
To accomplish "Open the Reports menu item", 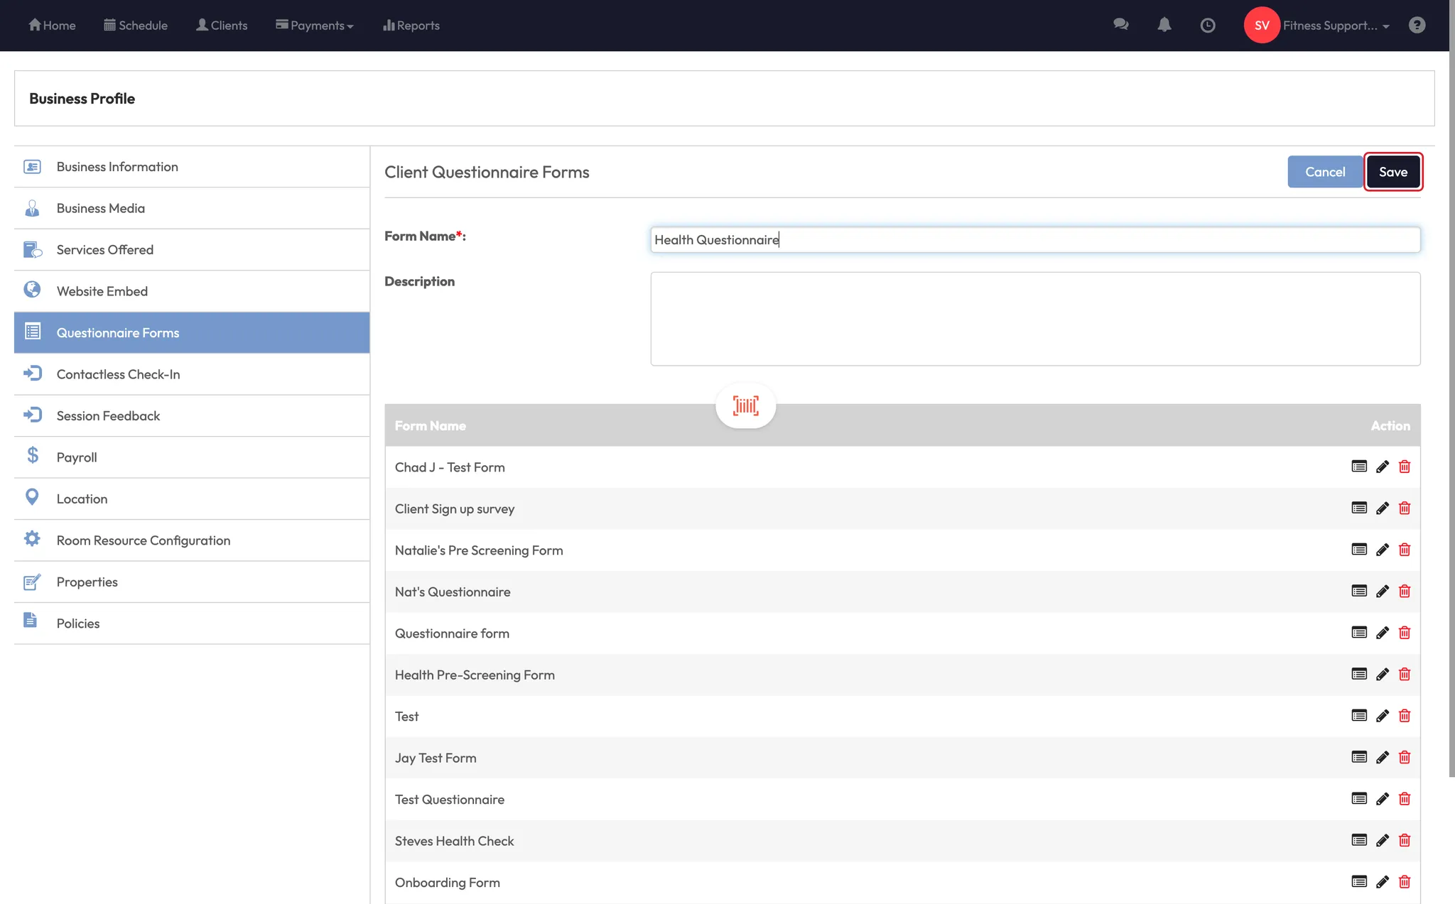I will 411,26.
